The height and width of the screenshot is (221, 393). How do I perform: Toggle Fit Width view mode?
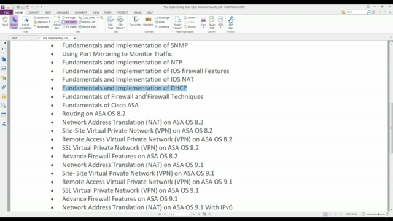pyautogui.click(x=69, y=22)
